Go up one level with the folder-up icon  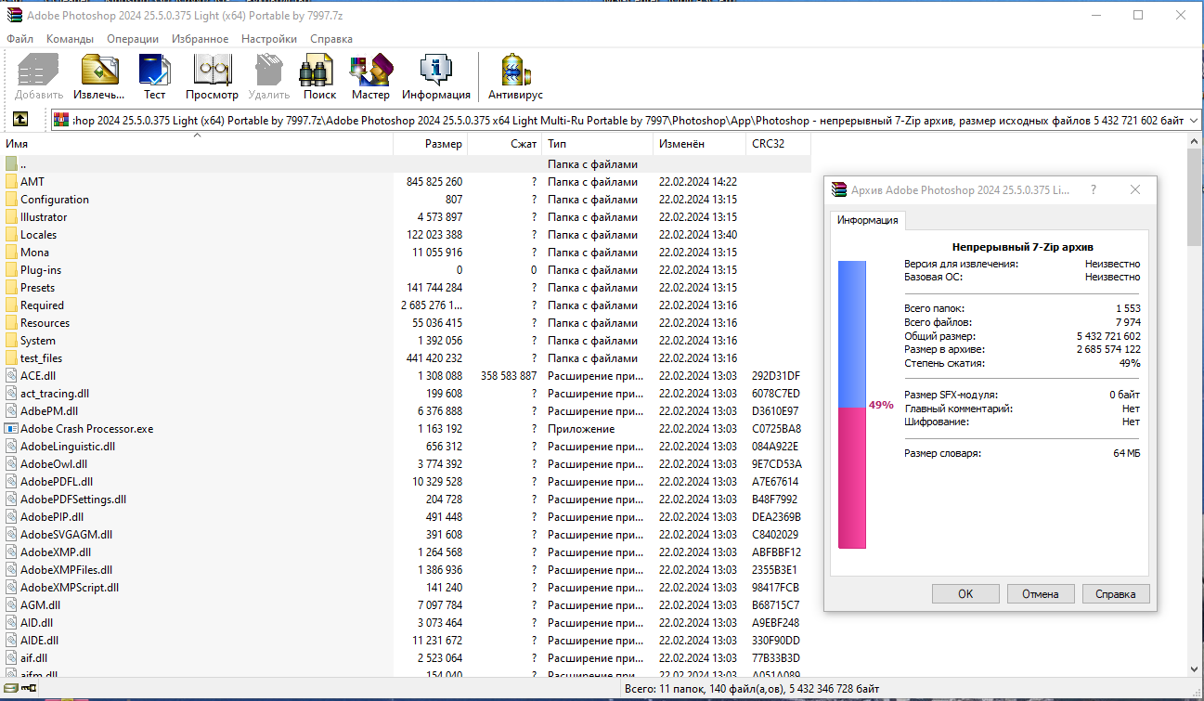[x=20, y=119]
